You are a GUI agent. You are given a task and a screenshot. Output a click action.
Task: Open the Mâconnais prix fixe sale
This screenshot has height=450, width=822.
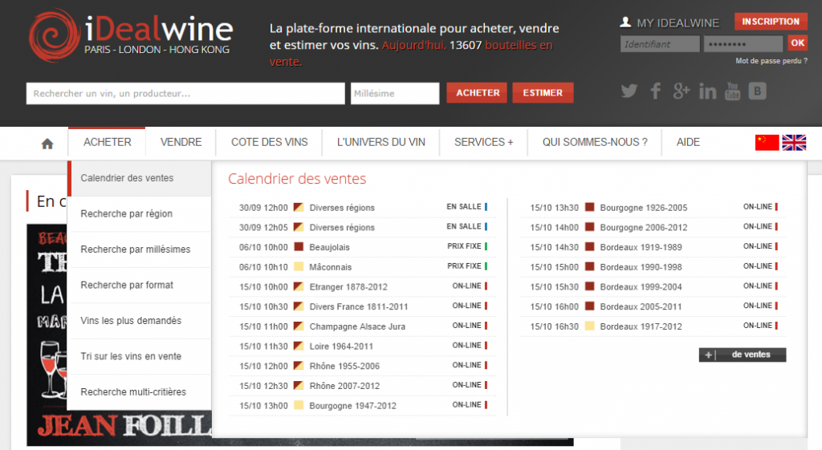(x=363, y=266)
